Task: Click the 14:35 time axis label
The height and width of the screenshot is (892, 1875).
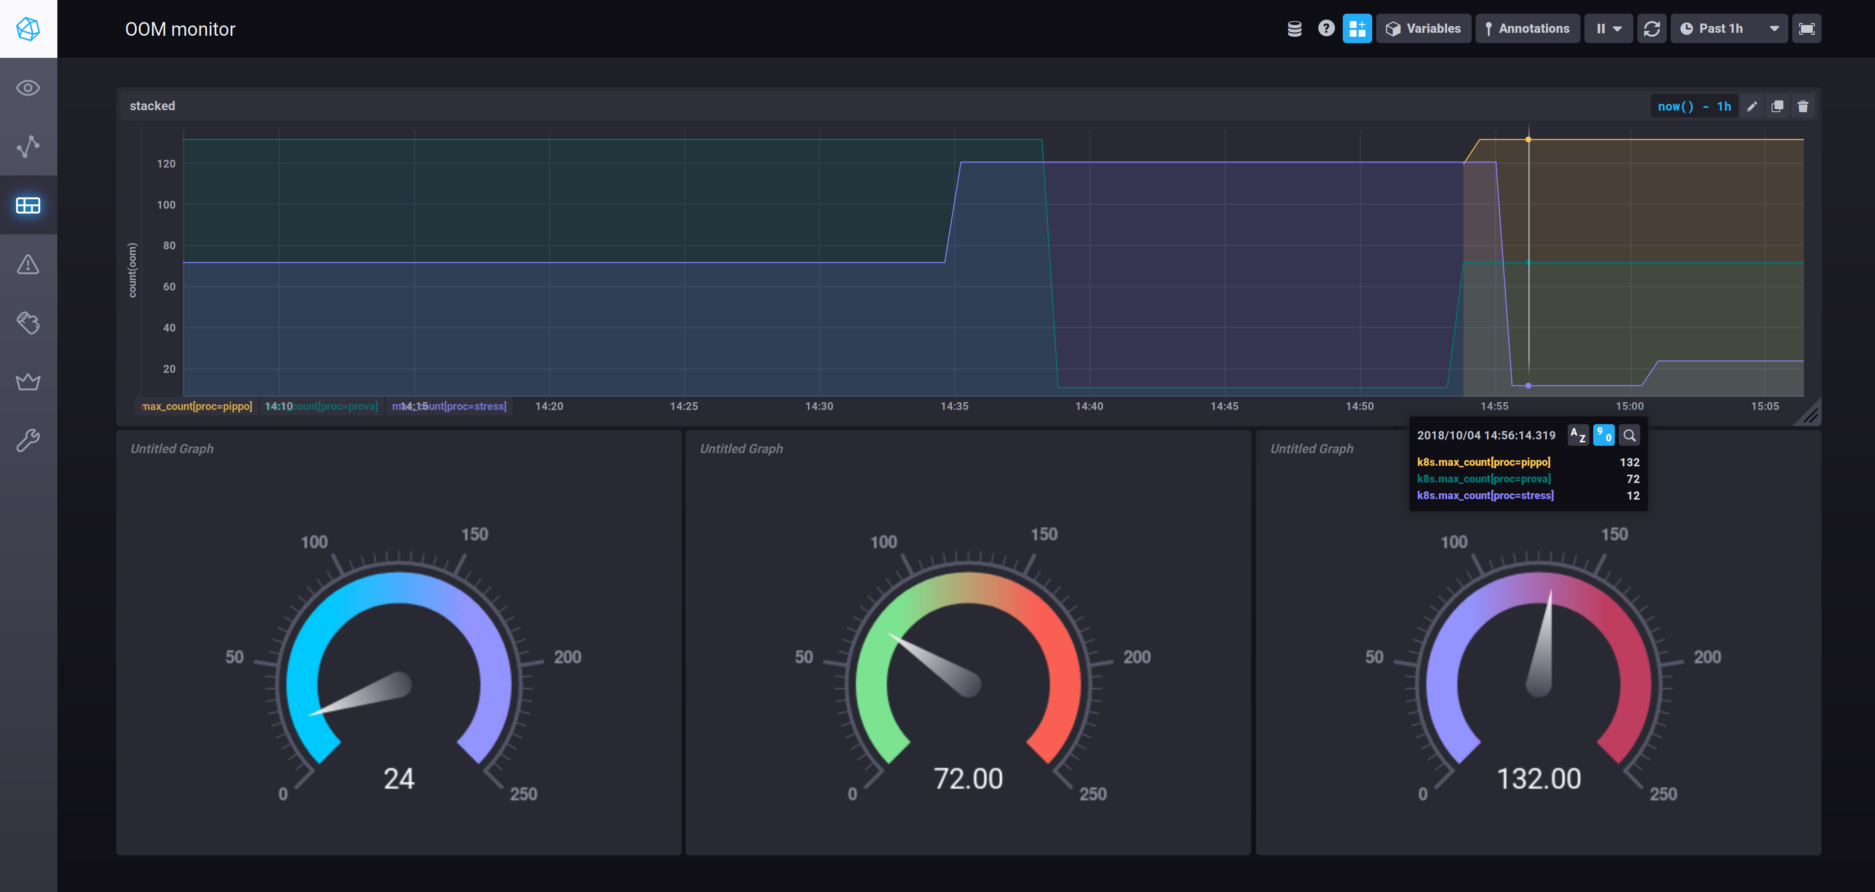Action: pos(954,406)
